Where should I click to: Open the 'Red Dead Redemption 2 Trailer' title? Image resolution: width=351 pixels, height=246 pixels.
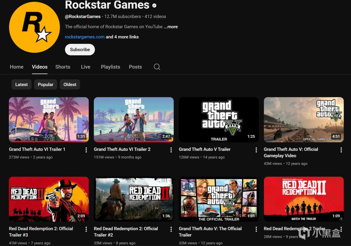click(x=295, y=229)
